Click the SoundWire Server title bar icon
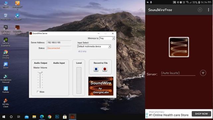The image size is (213, 120). [31, 33]
